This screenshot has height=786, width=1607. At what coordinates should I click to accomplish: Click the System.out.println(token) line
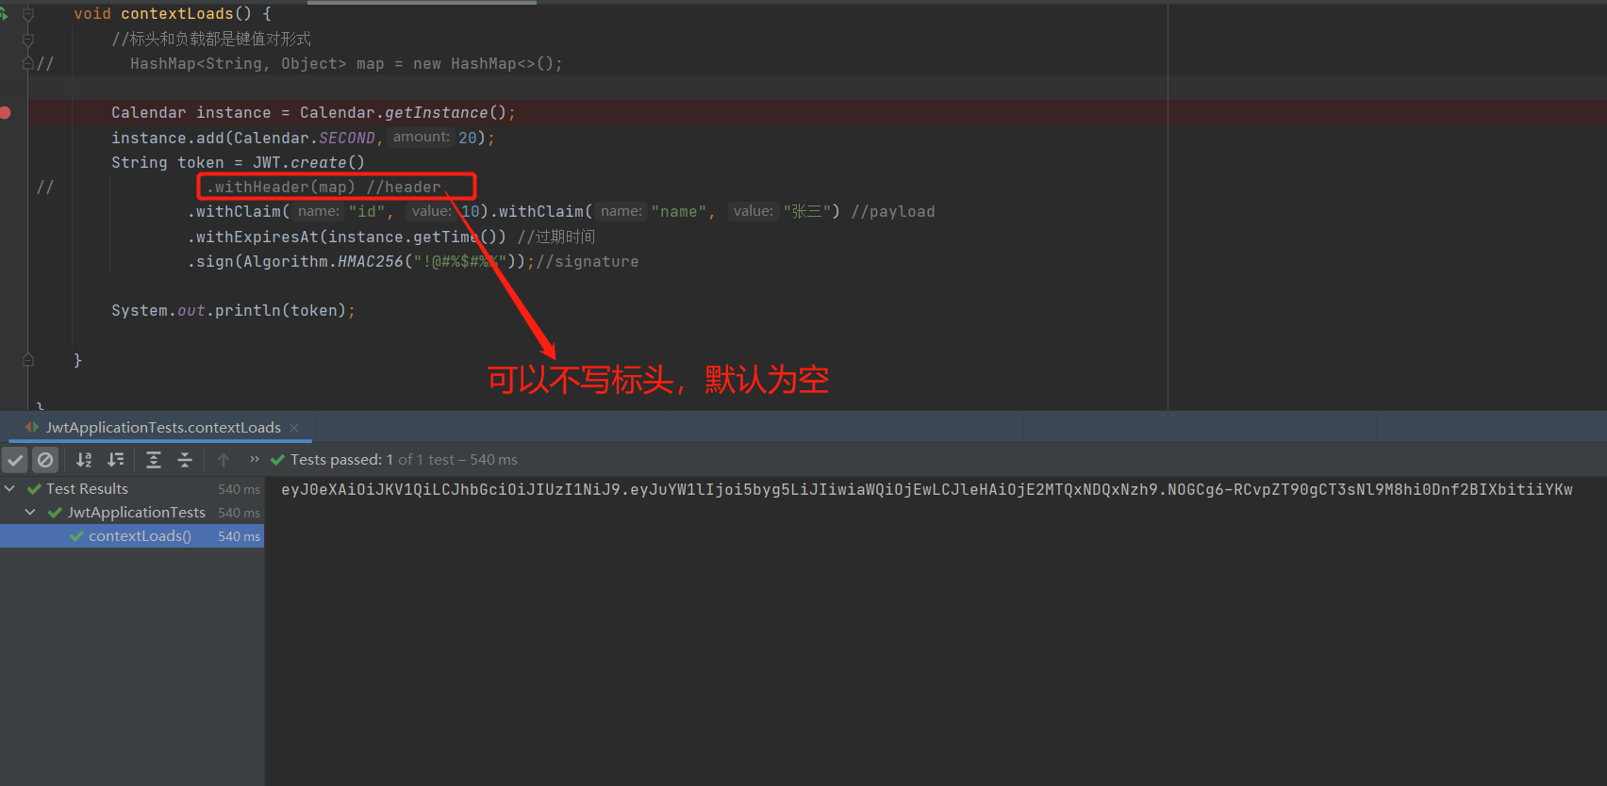click(x=233, y=311)
